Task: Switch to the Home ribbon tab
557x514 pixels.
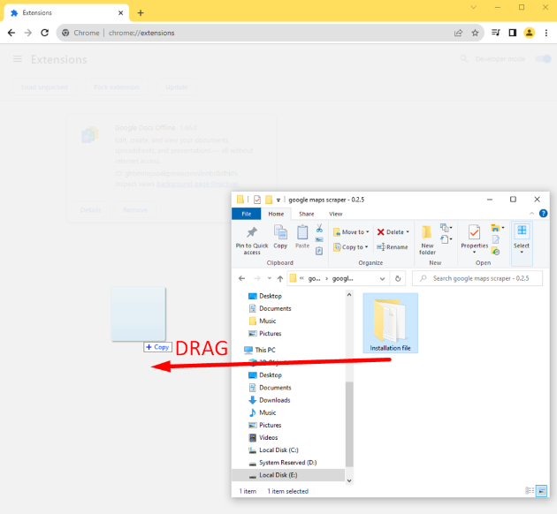Action: pos(276,214)
